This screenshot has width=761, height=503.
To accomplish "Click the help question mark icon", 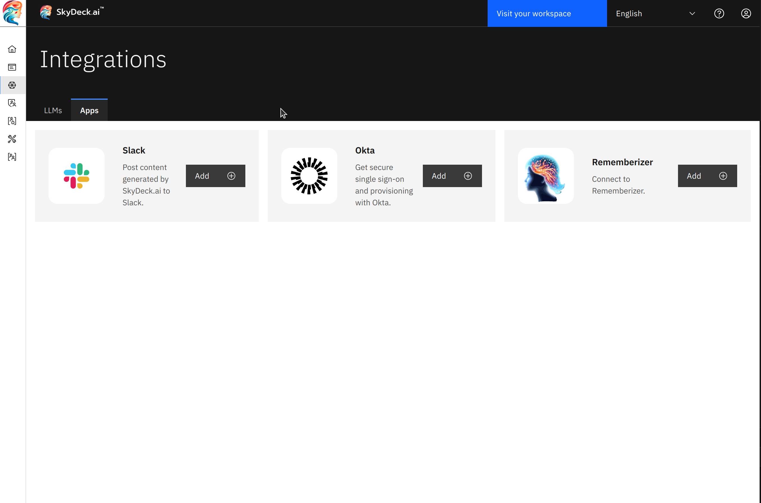I will (719, 13).
